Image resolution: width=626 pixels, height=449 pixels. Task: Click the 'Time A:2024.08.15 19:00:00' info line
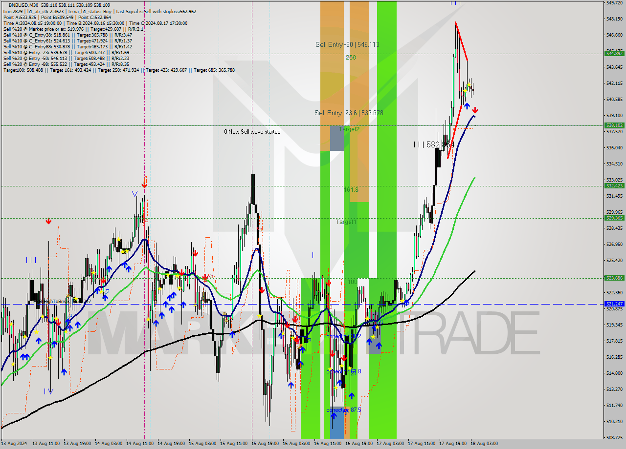click(x=32, y=23)
